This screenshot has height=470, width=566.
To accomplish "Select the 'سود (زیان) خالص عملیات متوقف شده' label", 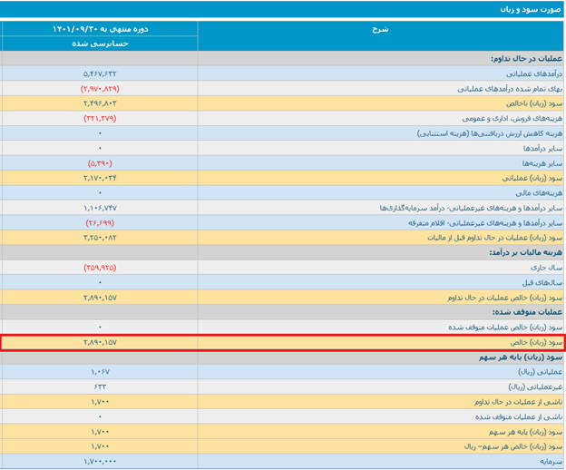I will pos(505,328).
